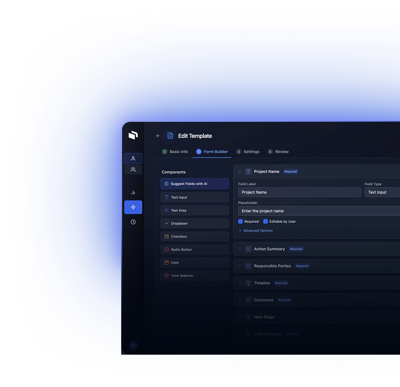Open the single user profile sidebar icon
400x387 pixels.
click(x=133, y=158)
